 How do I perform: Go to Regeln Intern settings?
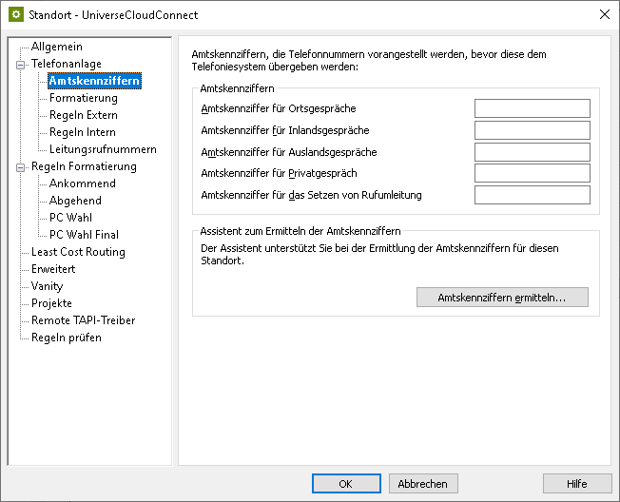pos(83,132)
